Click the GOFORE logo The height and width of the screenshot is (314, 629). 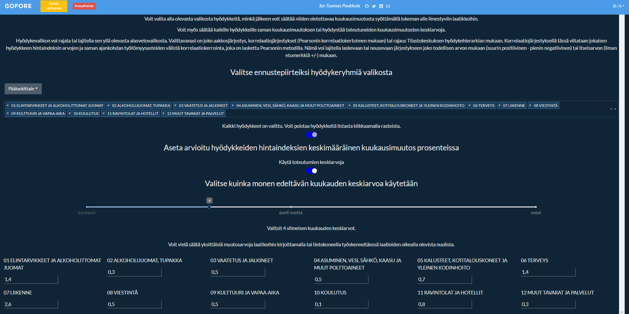click(x=18, y=6)
